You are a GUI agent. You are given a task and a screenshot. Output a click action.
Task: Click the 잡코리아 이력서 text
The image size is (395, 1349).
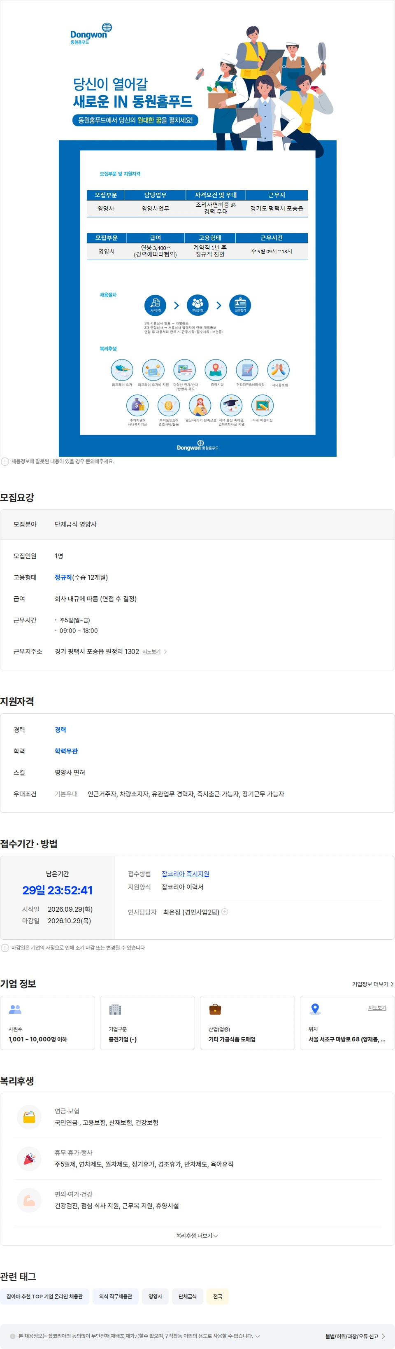pos(183,887)
